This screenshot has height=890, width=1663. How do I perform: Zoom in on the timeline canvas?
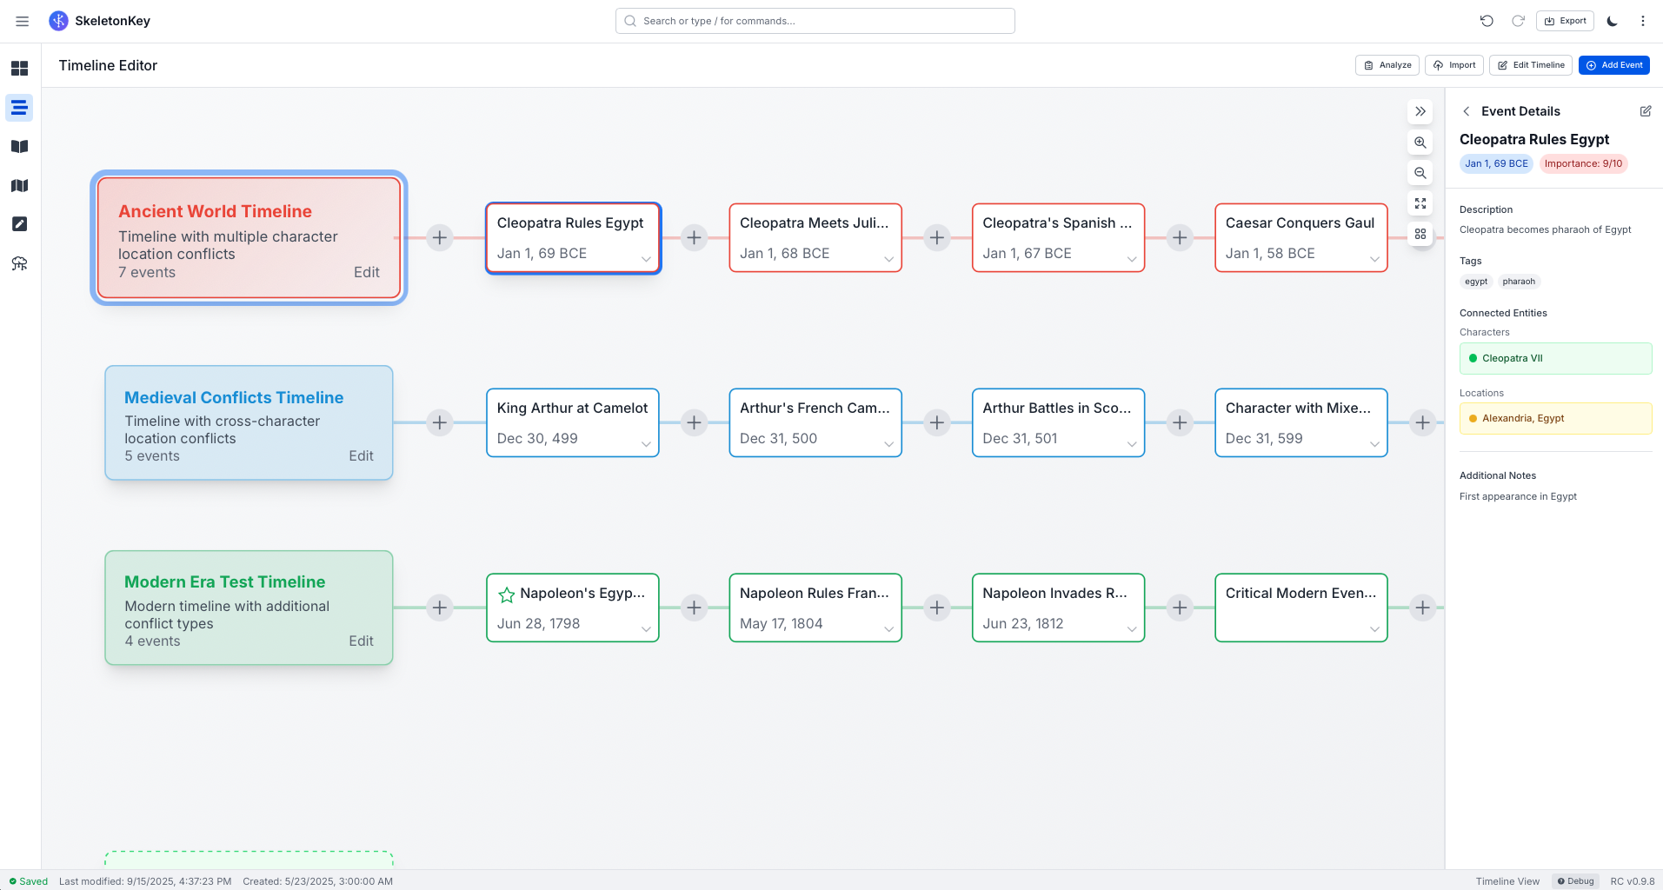1420,143
